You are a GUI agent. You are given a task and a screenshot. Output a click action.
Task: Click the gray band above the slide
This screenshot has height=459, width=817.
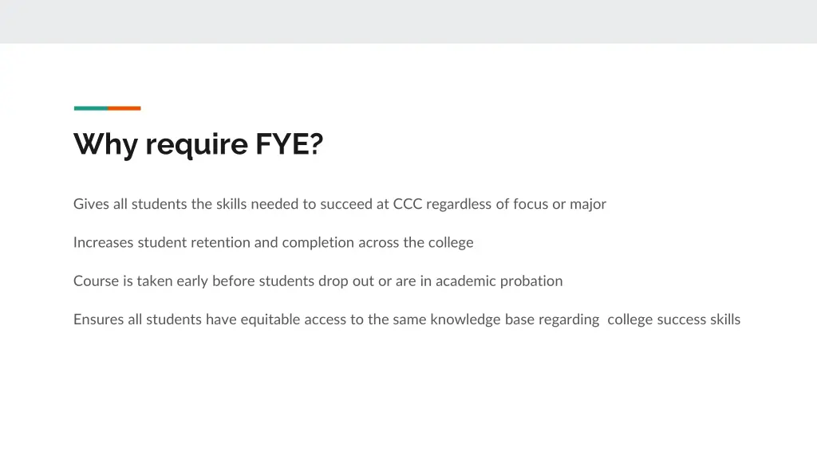(x=408, y=21)
